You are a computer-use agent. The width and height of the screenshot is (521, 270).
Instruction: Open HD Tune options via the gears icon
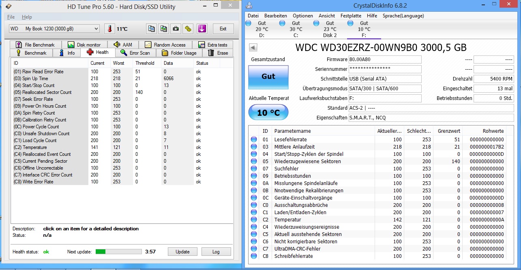point(188,29)
